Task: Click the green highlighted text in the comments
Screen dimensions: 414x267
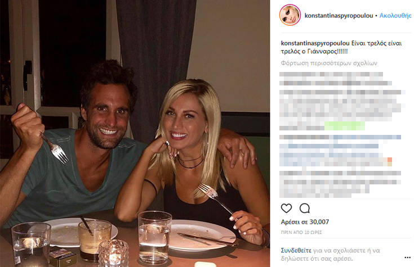Action: click(x=345, y=126)
